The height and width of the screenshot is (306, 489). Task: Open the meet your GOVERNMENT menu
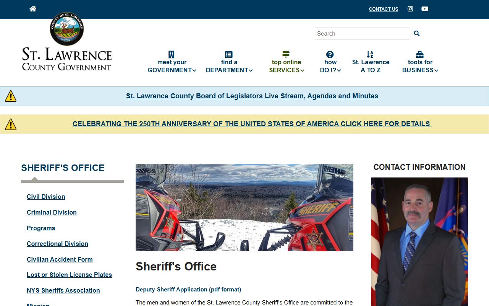(172, 66)
